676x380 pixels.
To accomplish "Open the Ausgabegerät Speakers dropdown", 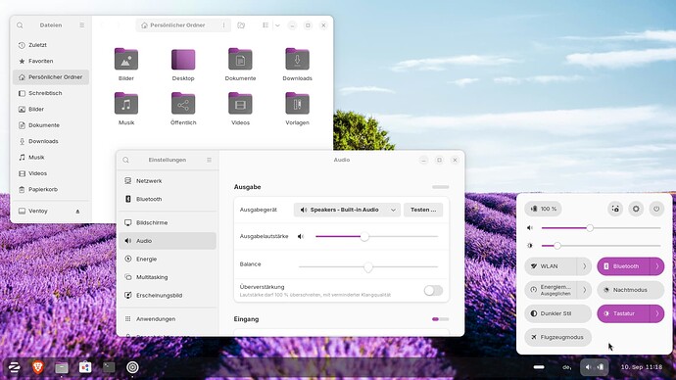I will (x=347, y=210).
